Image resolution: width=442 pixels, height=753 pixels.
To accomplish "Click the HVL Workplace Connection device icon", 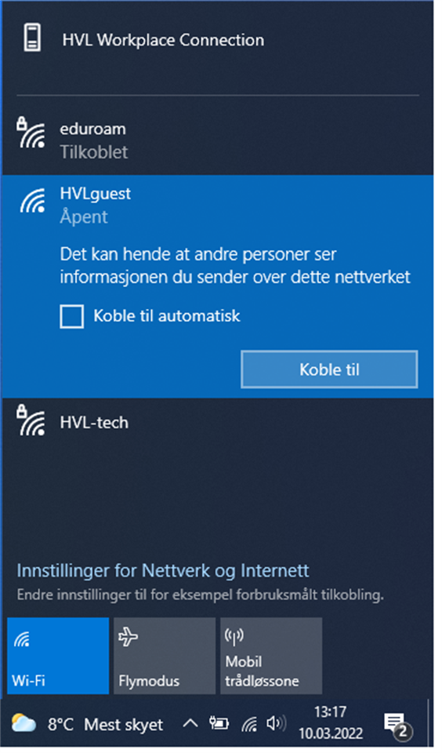I will (x=33, y=38).
